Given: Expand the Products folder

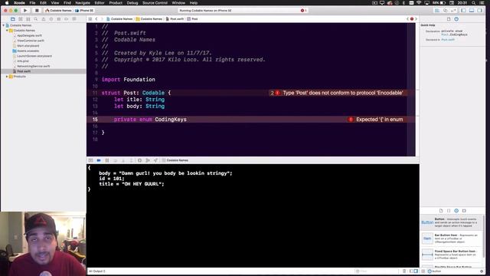Looking at the screenshot, I should tap(7, 77).
